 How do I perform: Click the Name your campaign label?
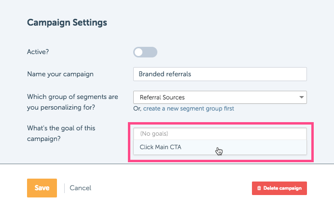click(x=60, y=74)
